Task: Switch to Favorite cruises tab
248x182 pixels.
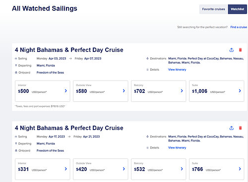Action: [x=213, y=9]
